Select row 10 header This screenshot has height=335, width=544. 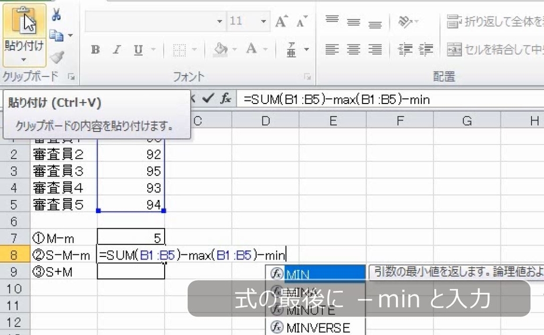(14, 288)
